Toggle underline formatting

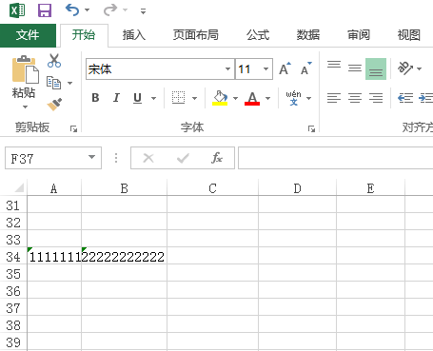(x=137, y=98)
